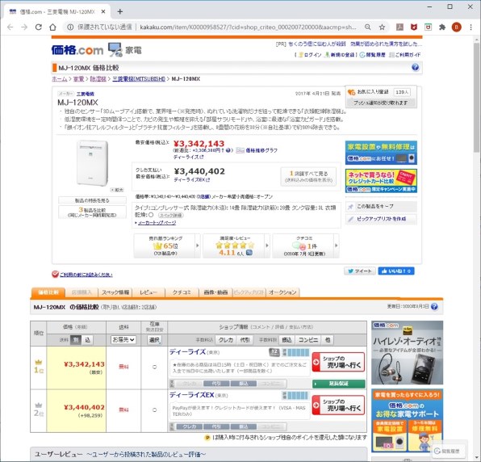Click the お気に入り登録 button

(x=381, y=92)
